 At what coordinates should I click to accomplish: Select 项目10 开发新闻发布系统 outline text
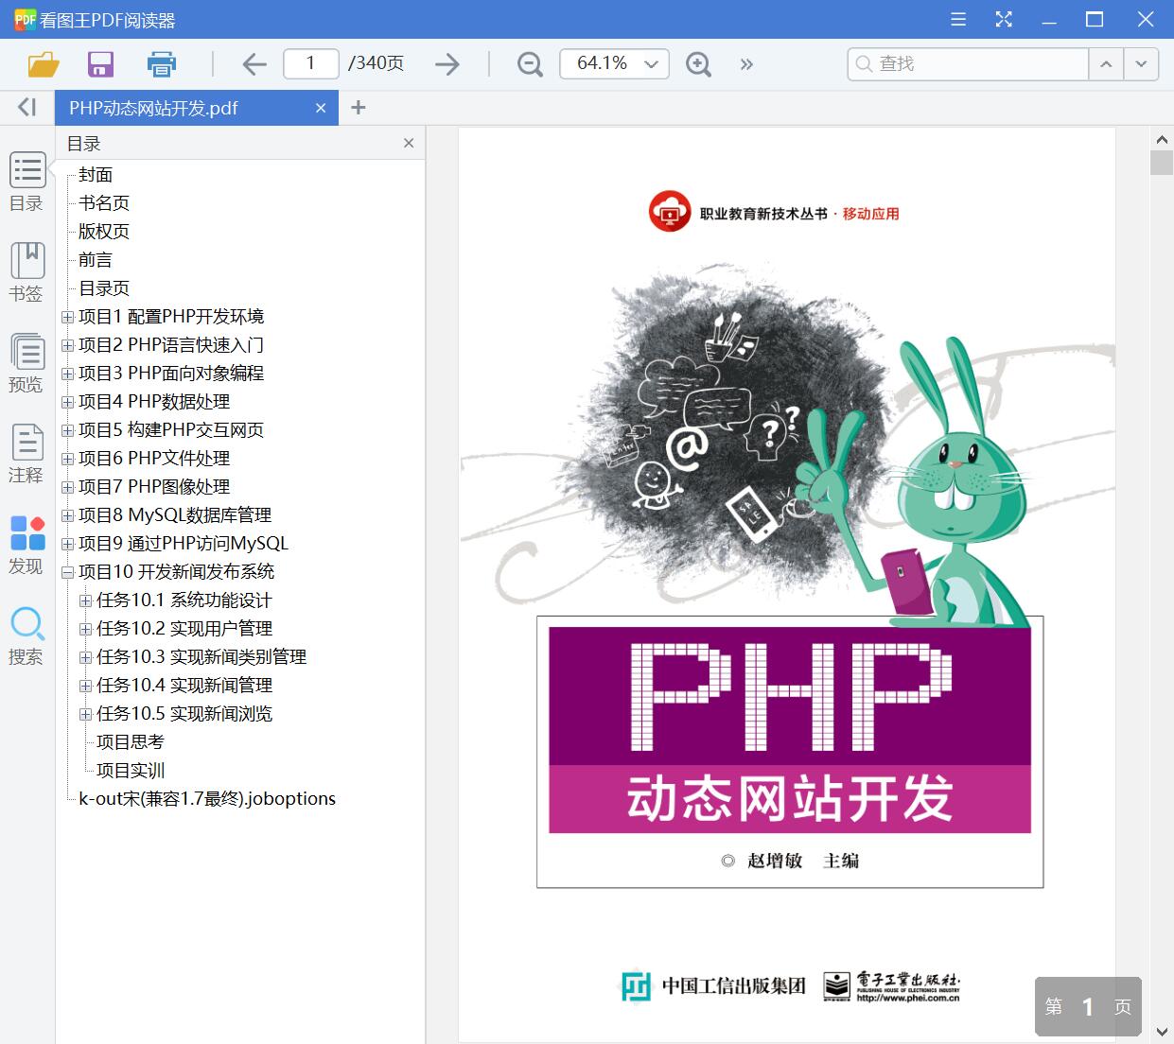click(x=177, y=572)
